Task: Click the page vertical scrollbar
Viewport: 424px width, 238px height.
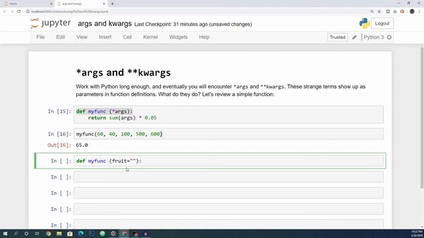Action: pyautogui.click(x=422, y=118)
